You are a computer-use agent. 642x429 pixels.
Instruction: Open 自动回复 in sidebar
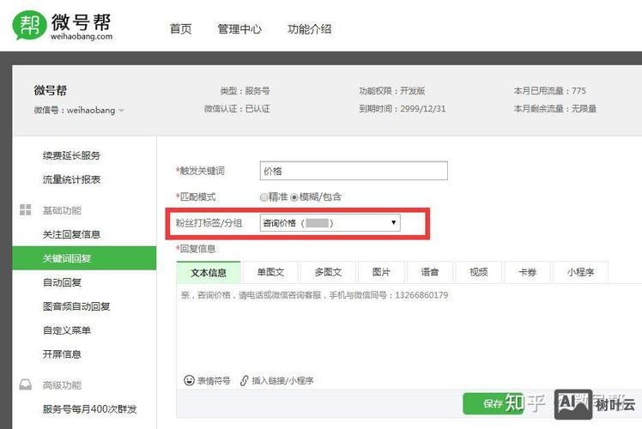(x=63, y=282)
